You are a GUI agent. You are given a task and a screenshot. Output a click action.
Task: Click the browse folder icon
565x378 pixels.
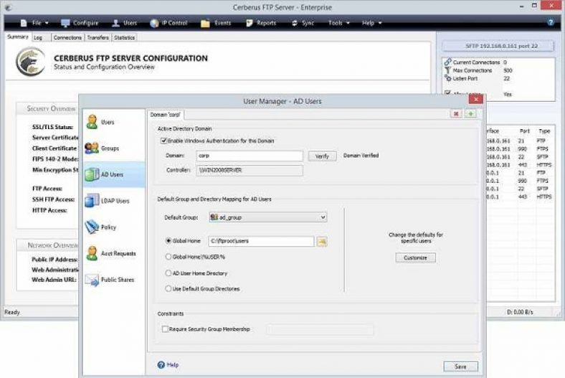pos(322,242)
